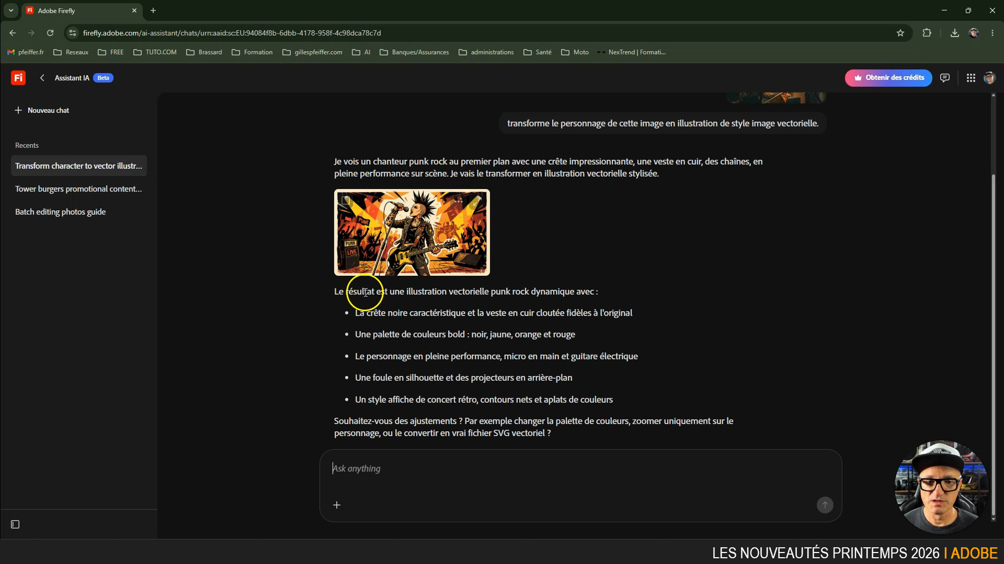Open the browser downloads icon
The height and width of the screenshot is (564, 1004).
tap(955, 33)
